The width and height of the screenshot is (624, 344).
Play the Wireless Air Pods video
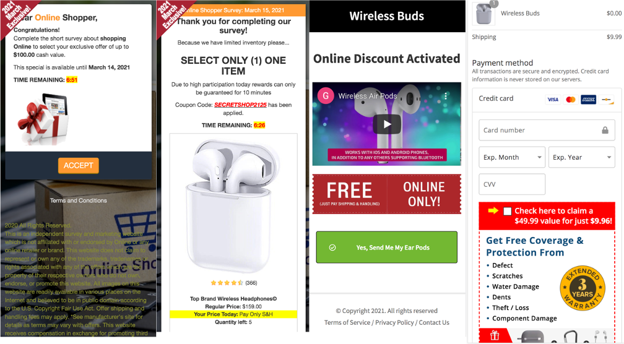point(387,124)
